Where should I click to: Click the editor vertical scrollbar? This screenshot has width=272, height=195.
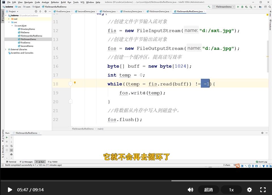[x=268, y=56]
